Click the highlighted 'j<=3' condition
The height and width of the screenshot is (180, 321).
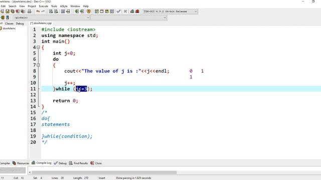[81, 89]
